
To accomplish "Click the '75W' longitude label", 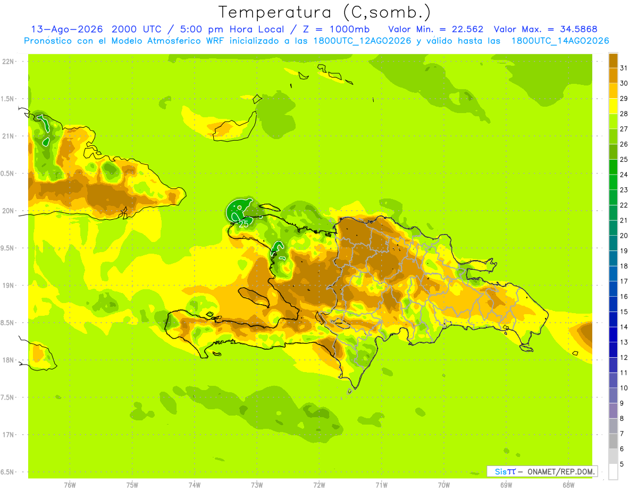I will tap(132, 485).
